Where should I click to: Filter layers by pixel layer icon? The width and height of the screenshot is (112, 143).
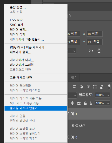pos(74,87)
